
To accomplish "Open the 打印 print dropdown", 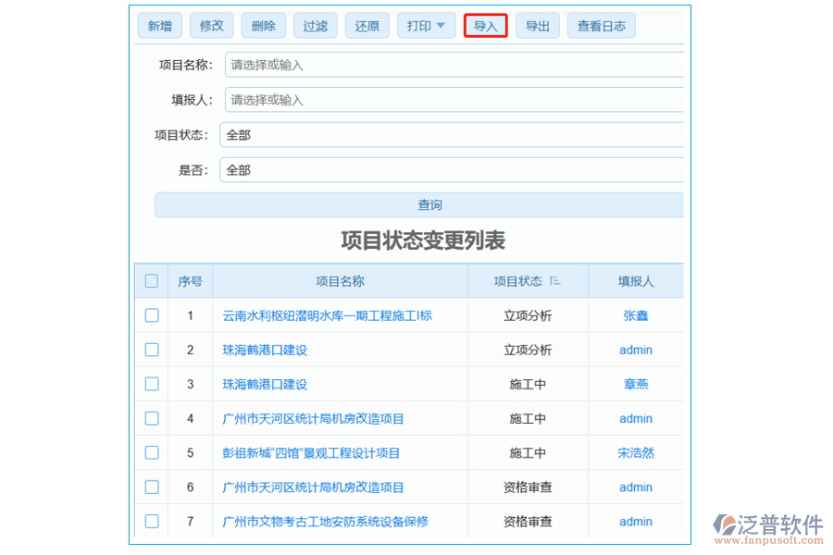I will (x=426, y=25).
